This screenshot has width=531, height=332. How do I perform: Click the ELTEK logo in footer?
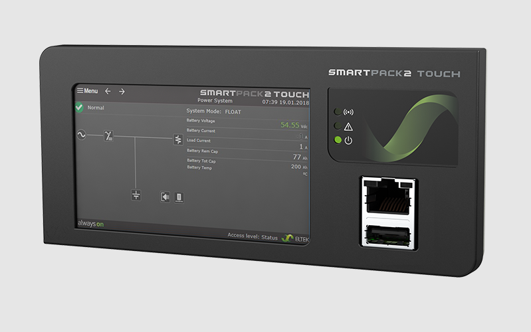click(x=295, y=238)
